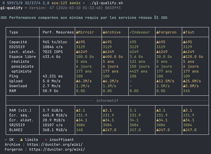Click the limite warning icon in legend

click(x=22, y=140)
